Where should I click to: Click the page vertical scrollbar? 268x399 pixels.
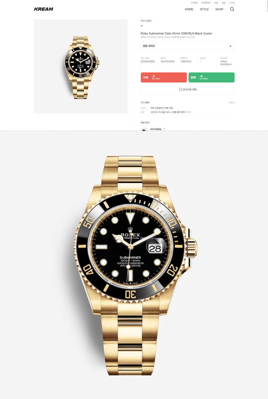pyautogui.click(x=267, y=6)
